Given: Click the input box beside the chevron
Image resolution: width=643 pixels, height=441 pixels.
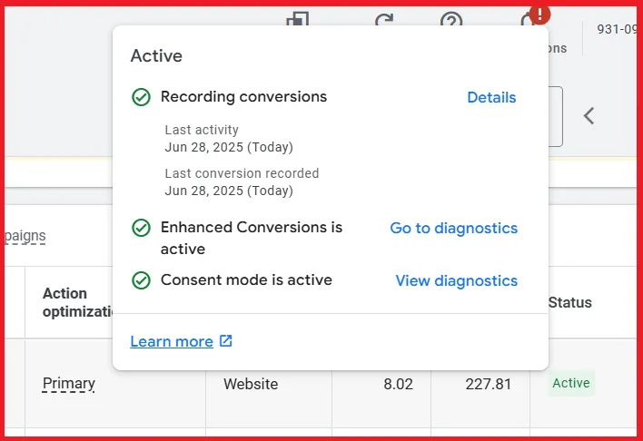Looking at the screenshot, I should coord(555,116).
